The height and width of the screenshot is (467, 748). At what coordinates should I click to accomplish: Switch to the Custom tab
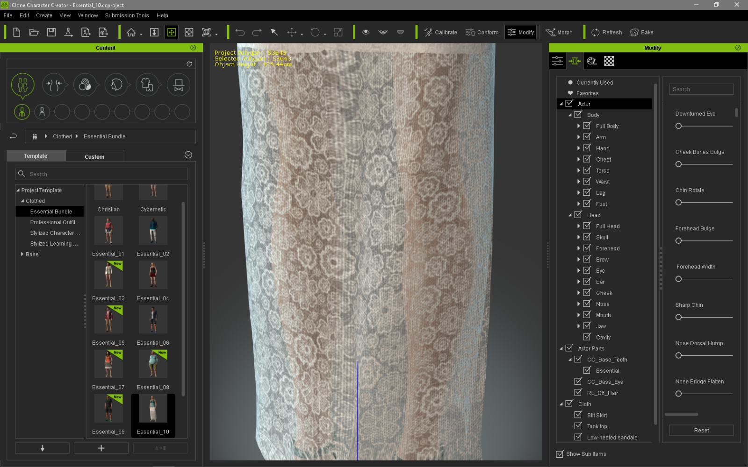(x=94, y=156)
